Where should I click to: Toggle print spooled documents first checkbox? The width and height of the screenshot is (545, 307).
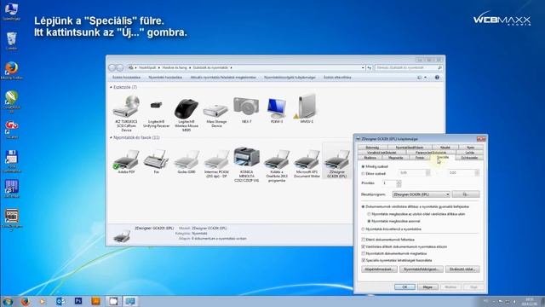click(364, 246)
